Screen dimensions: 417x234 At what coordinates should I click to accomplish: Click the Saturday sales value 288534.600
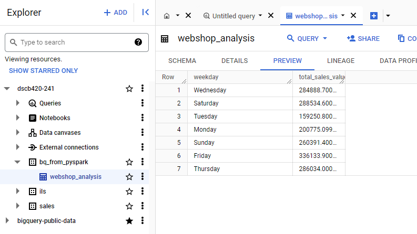(x=318, y=103)
